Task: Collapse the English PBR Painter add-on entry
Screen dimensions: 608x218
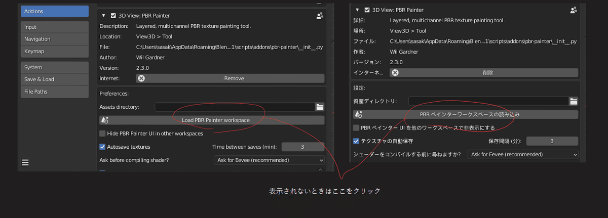Action: coord(103,16)
